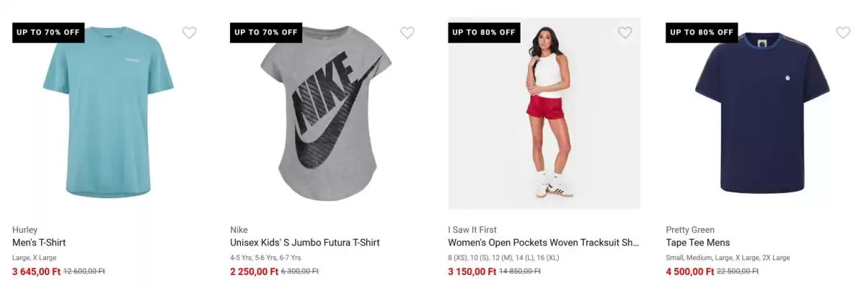
Task: Save Pretty Green Tape Tee with heart icon
Action: click(843, 32)
